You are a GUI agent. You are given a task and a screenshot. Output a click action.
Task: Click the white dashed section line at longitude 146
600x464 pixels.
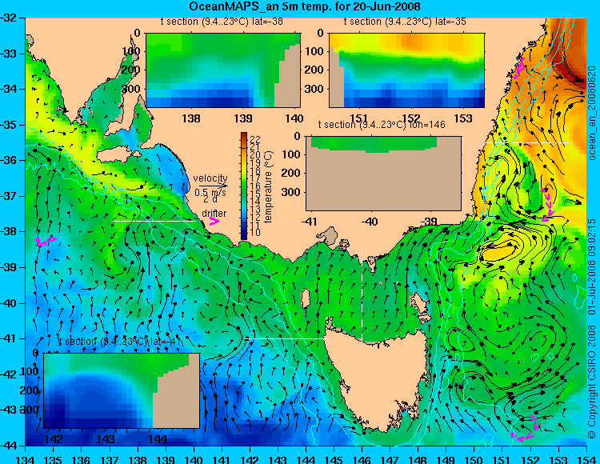(362, 295)
